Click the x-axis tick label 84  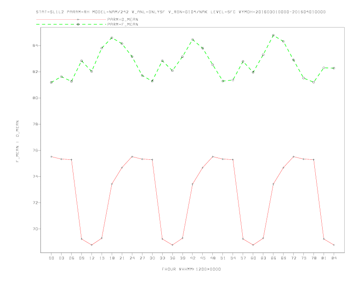click(x=334, y=258)
